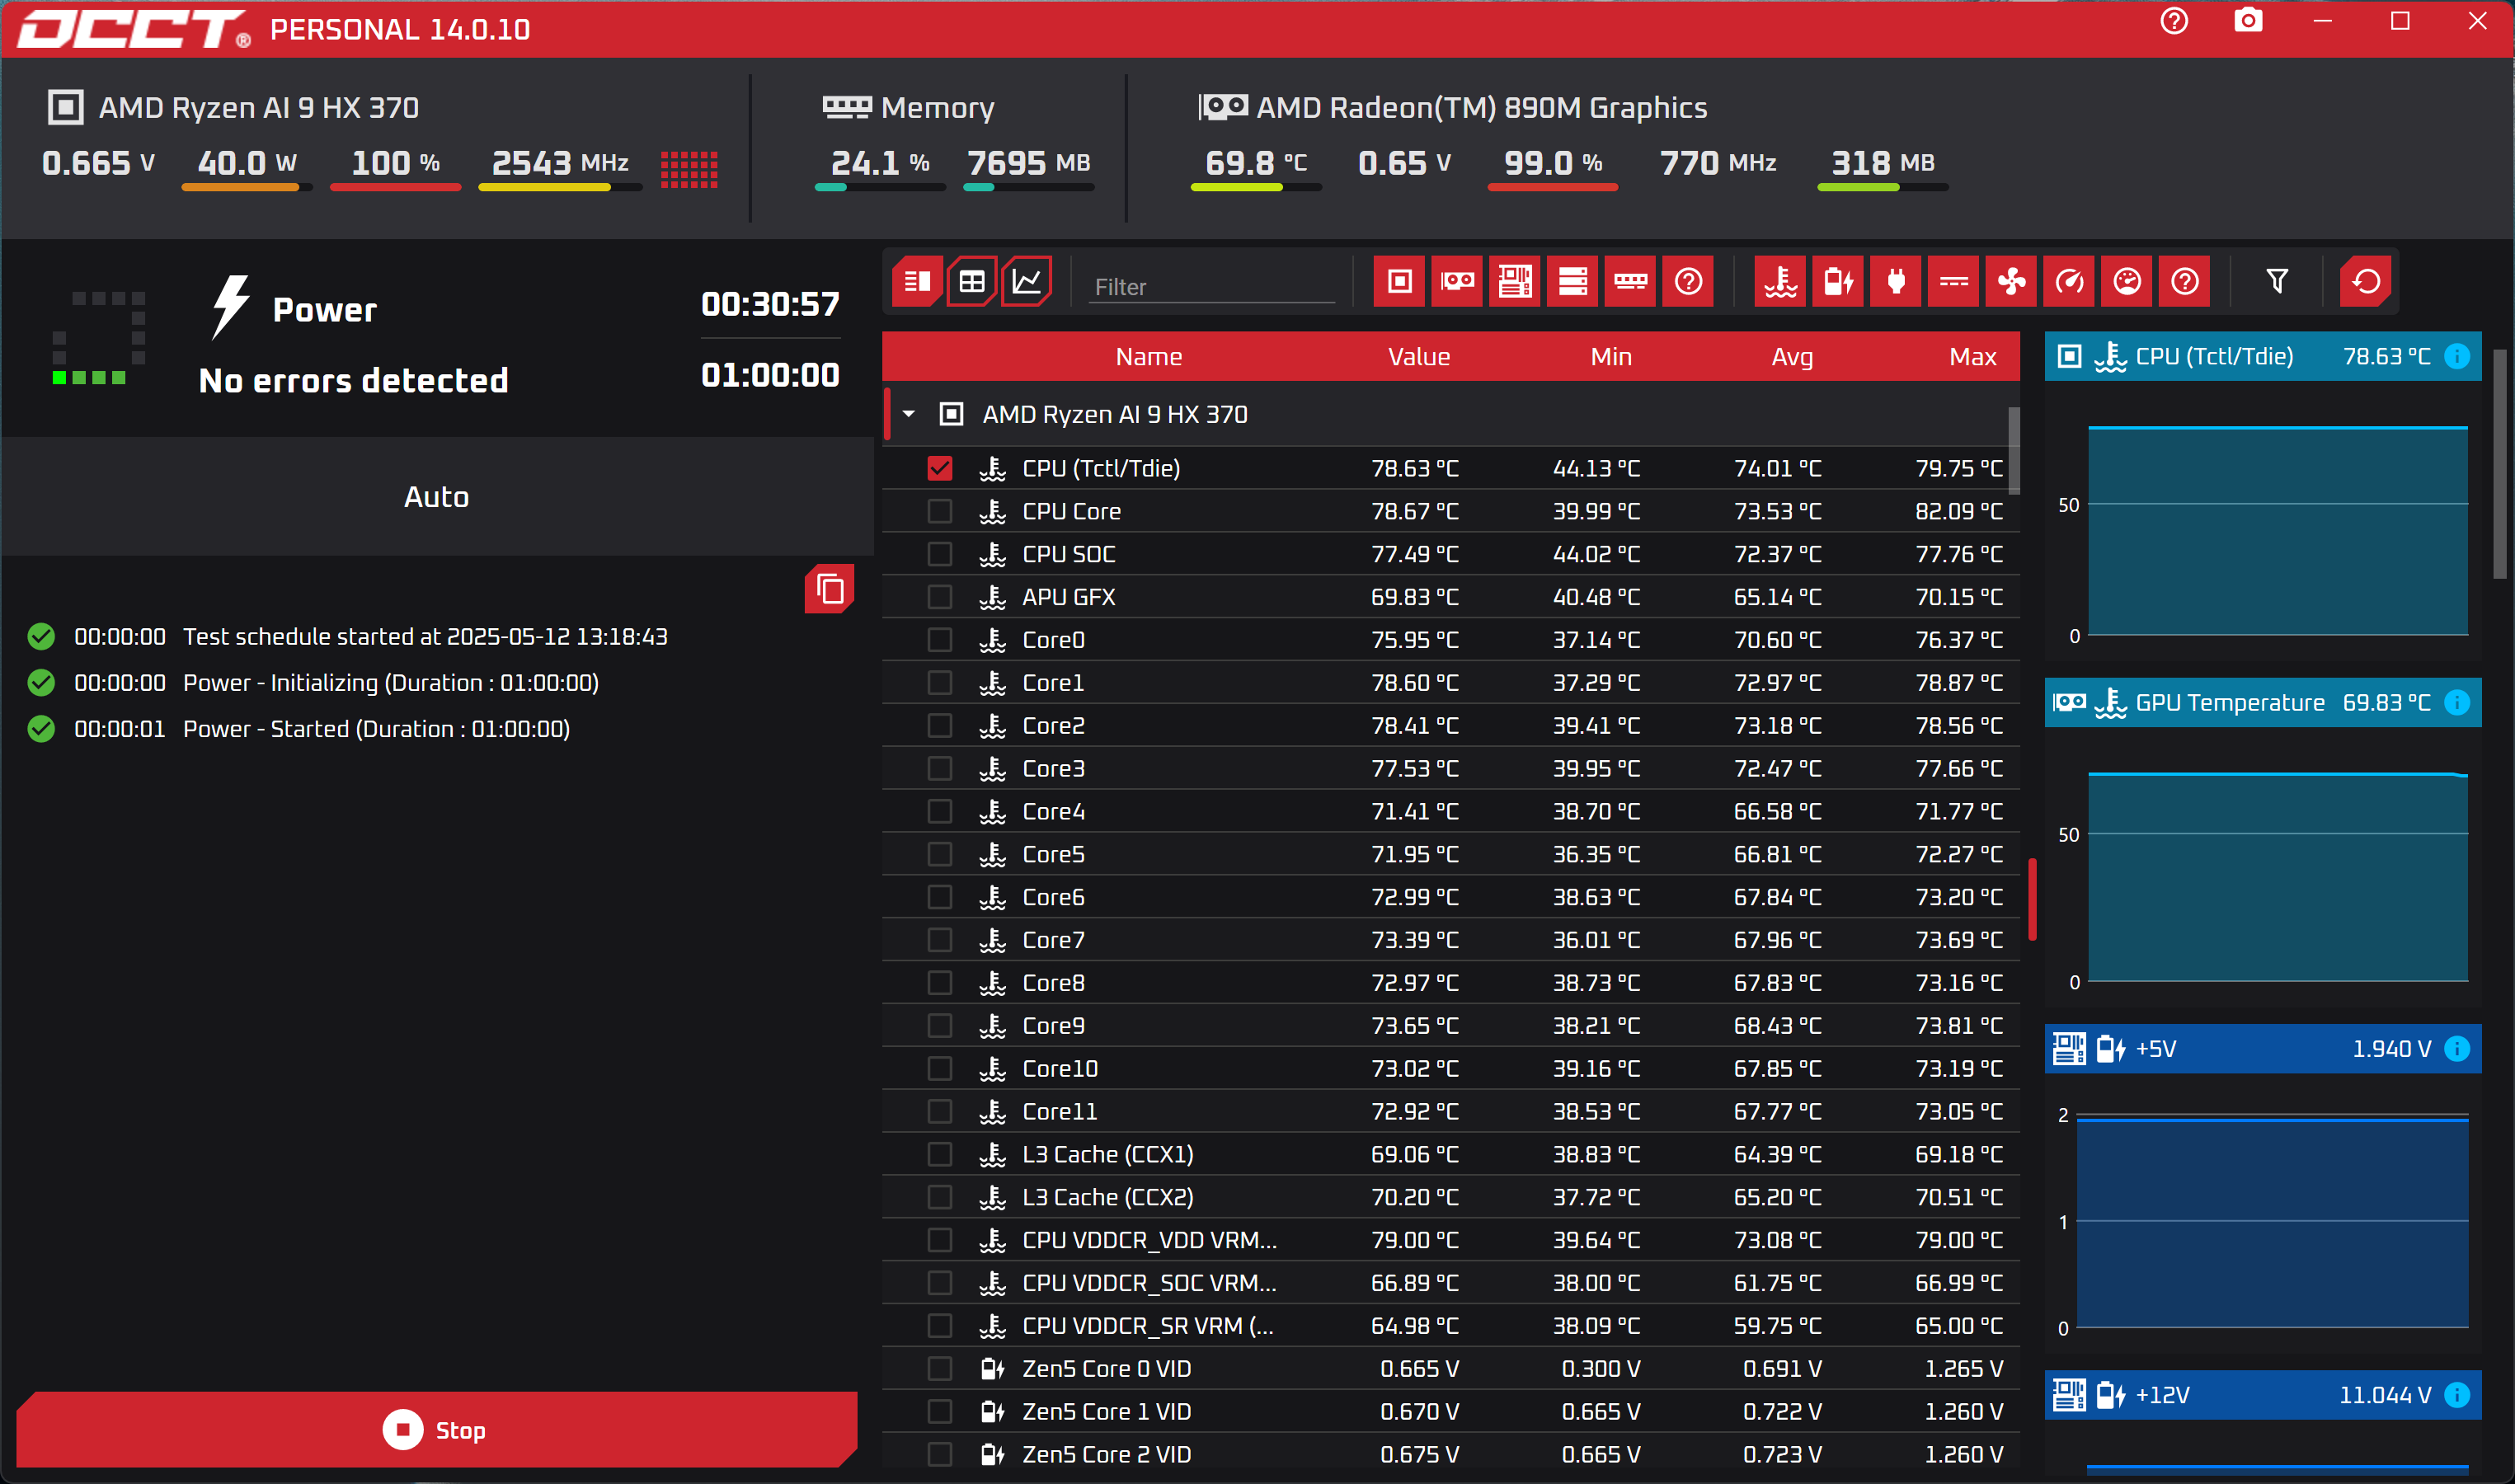The image size is (2515, 1484).
Task: Collapse the AMD Ryzen AI 9 HX 370 group
Action: [908, 413]
